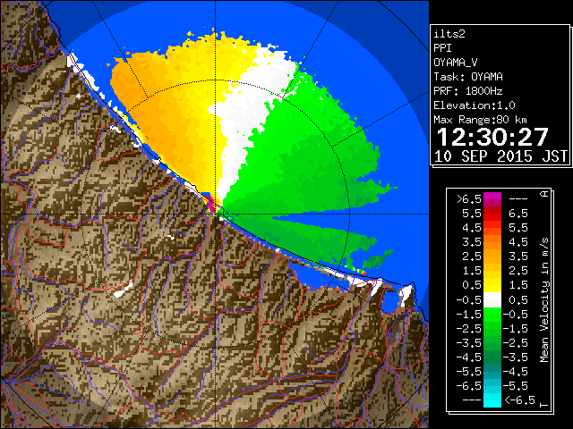Click the 'Mean Velocity in m/s' legend title
The width and height of the screenshot is (573, 429).
pos(544,300)
